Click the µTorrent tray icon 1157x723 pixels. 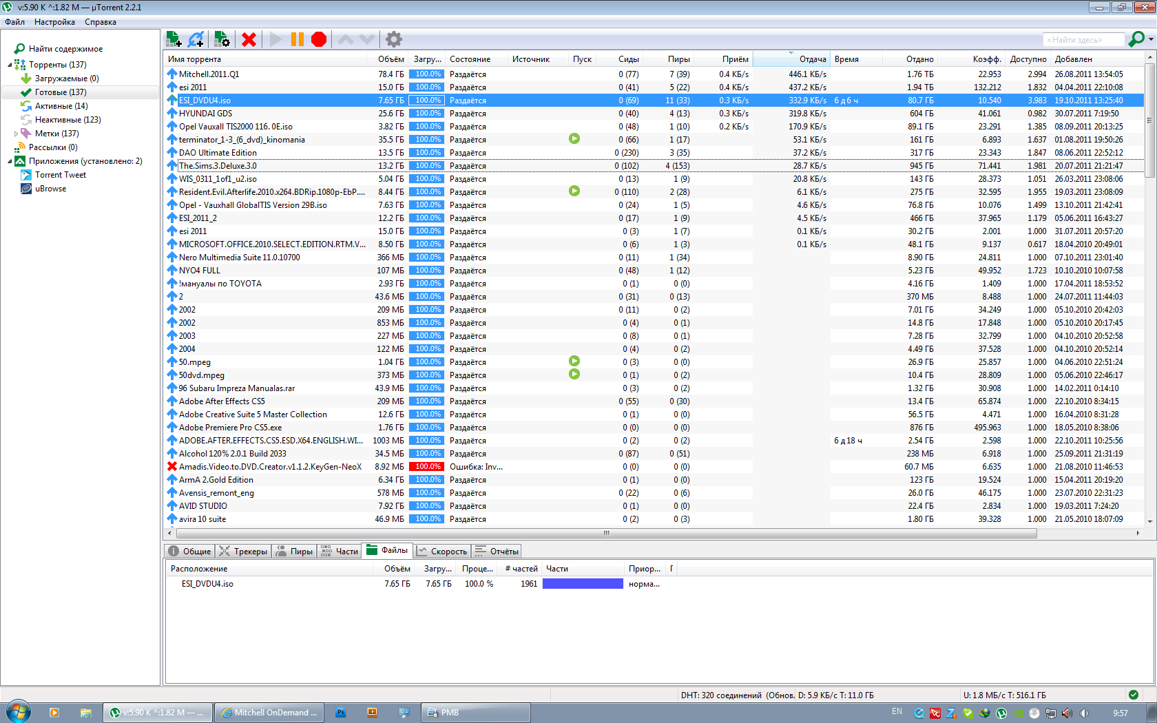click(1001, 713)
